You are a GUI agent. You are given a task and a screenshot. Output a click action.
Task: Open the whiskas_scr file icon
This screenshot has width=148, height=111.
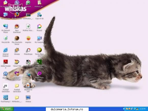(x=39, y=3)
